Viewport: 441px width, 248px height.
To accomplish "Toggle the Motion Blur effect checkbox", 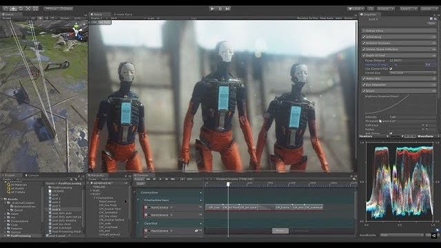I will click(364, 79).
